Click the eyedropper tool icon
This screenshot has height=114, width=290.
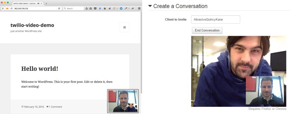[126, 8]
